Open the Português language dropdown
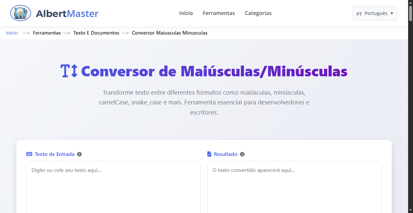The image size is (413, 213). coord(375,13)
